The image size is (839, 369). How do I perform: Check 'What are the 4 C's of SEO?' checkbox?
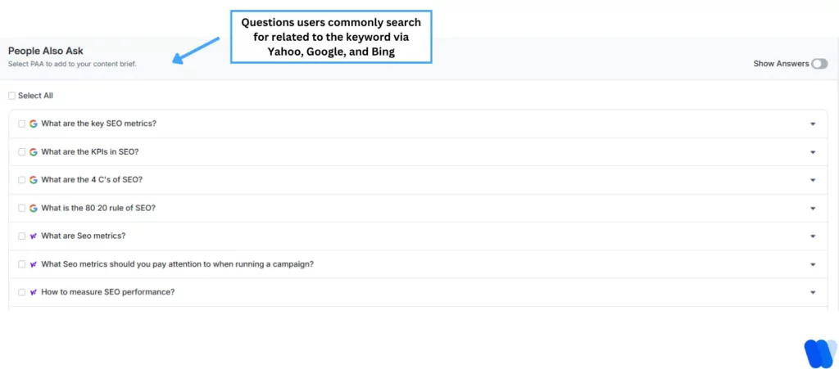tap(22, 180)
